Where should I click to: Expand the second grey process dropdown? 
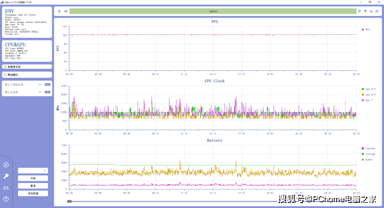click(23, 92)
